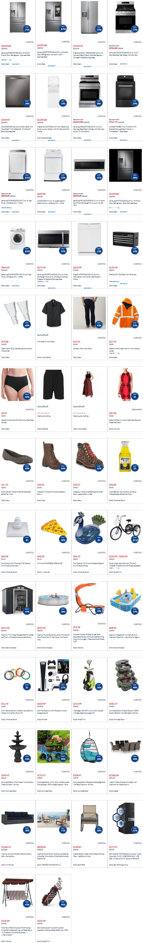The height and width of the screenshot is (943, 143).
Task: Click the 71% save badge on patio set
Action: coord(63,830)
